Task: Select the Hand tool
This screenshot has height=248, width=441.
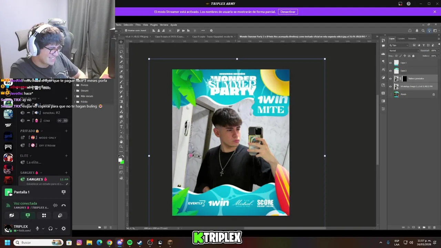Action: click(121, 142)
